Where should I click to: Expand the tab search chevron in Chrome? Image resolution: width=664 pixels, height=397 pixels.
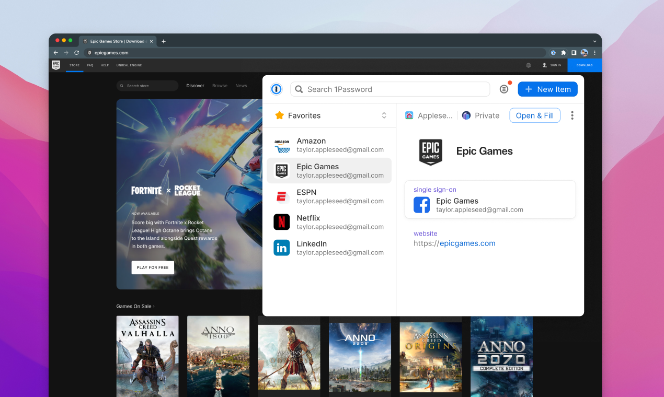click(x=594, y=41)
